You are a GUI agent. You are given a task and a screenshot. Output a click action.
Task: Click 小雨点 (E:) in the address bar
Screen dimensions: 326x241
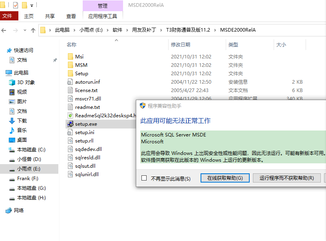tap(91, 30)
